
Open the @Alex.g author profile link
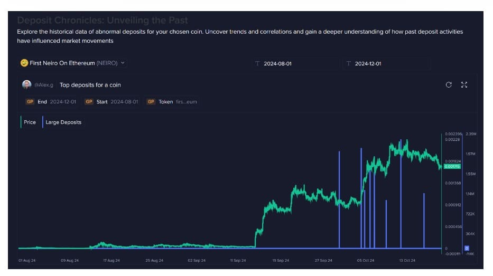point(44,85)
